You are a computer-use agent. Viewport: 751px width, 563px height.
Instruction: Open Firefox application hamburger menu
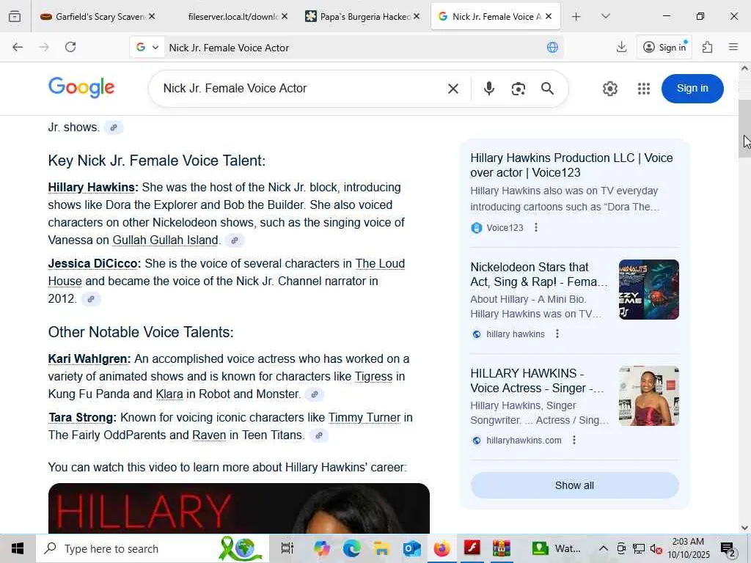point(733,47)
